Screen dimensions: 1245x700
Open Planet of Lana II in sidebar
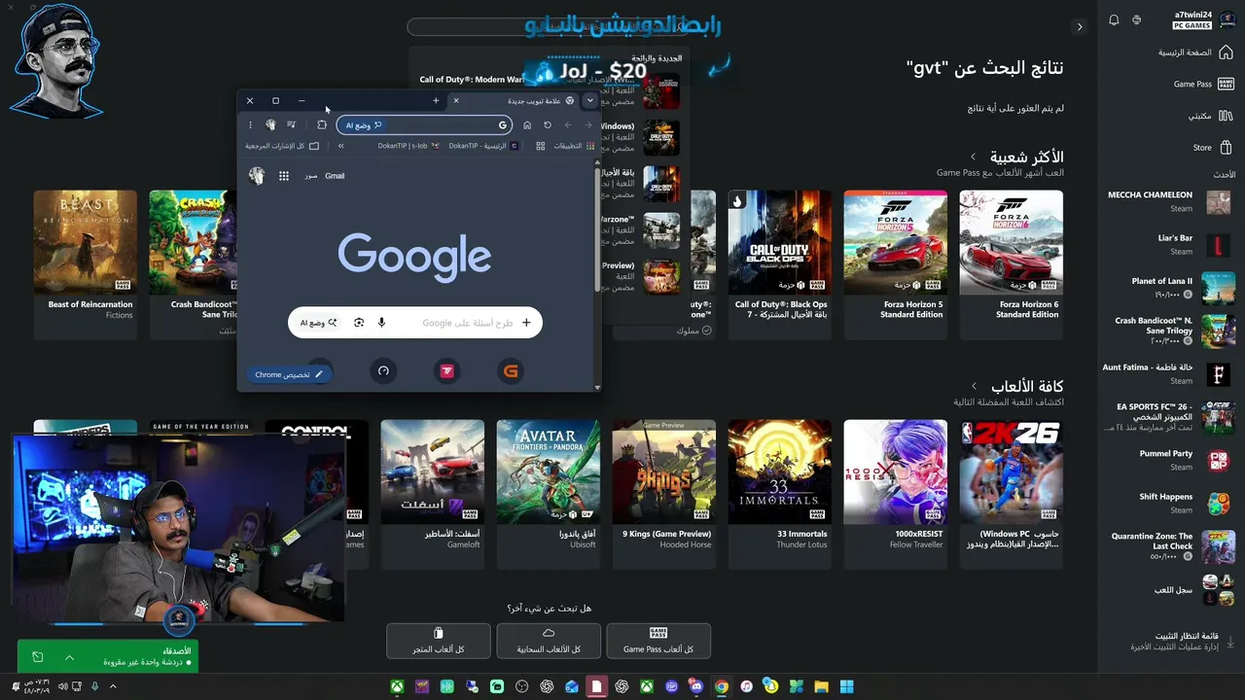click(x=1181, y=288)
